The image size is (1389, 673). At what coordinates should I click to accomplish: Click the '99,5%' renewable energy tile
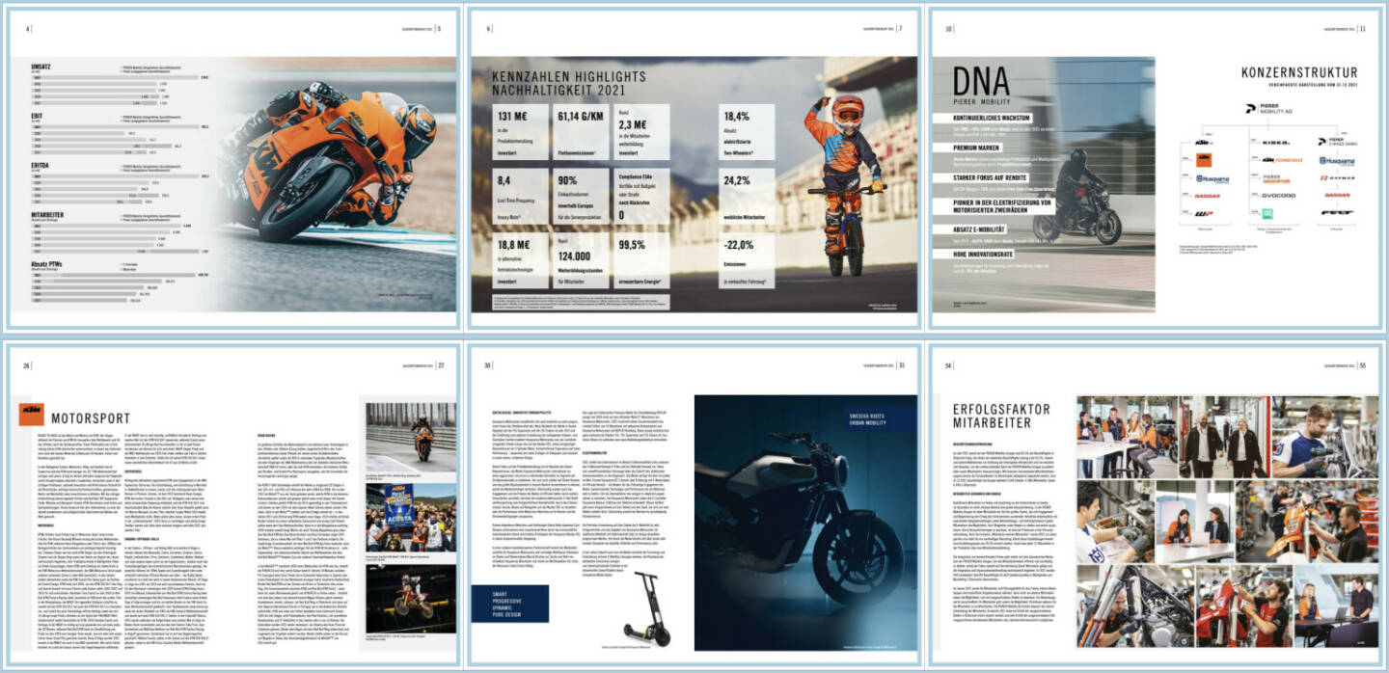click(x=641, y=262)
